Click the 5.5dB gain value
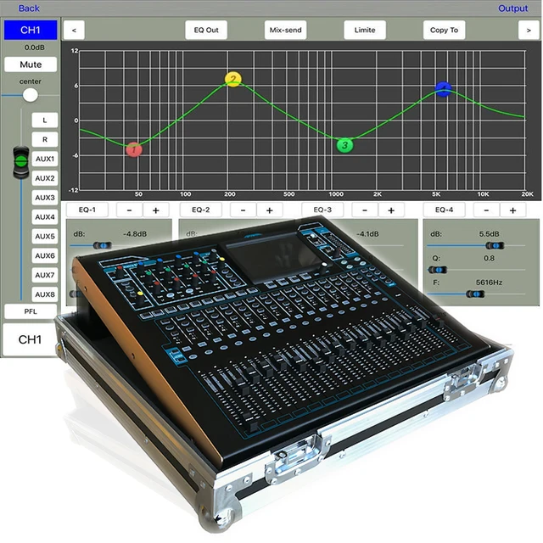The image size is (543, 543). 489,234
